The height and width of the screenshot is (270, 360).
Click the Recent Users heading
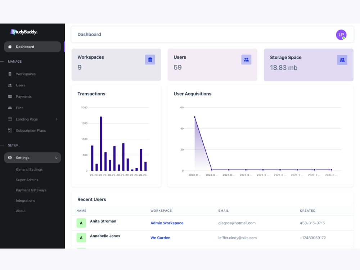point(91,199)
